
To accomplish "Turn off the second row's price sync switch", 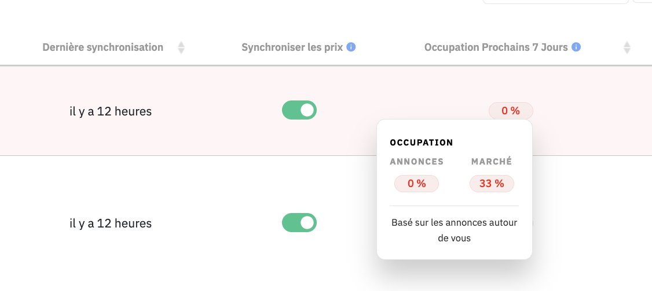I will 299,223.
